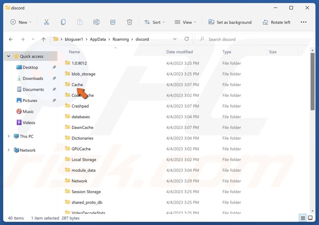The height and width of the screenshot is (225, 319).
Task: Open the New item dropdown
Action: (x=21, y=22)
